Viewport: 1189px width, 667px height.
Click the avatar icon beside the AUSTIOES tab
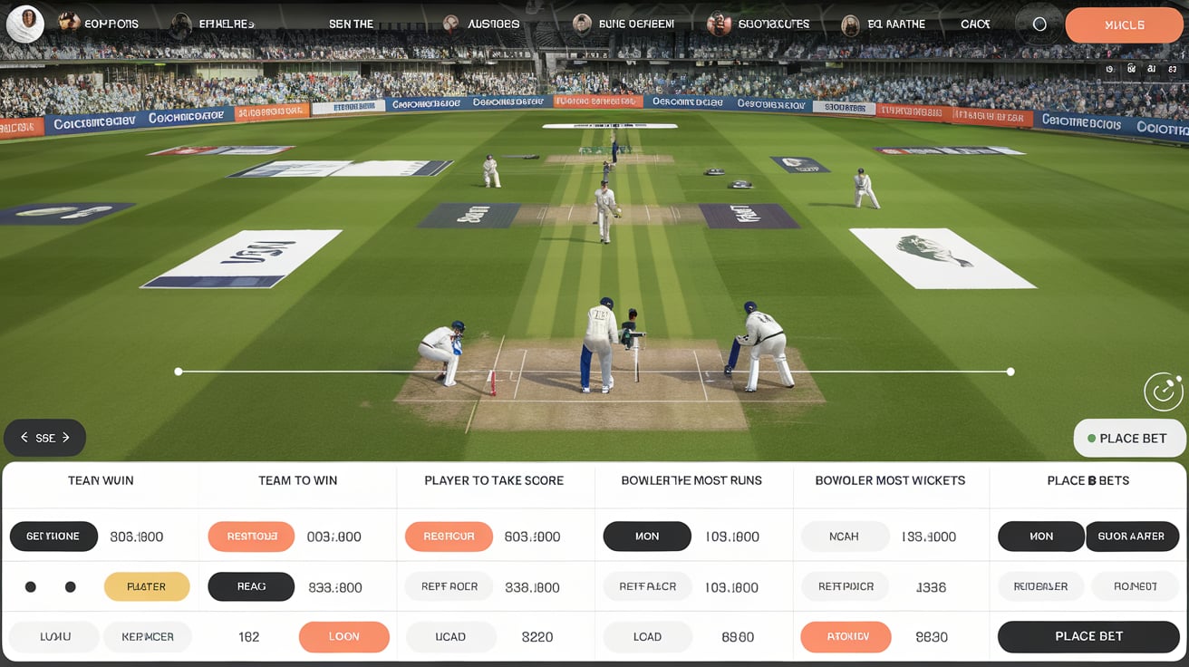point(450,24)
